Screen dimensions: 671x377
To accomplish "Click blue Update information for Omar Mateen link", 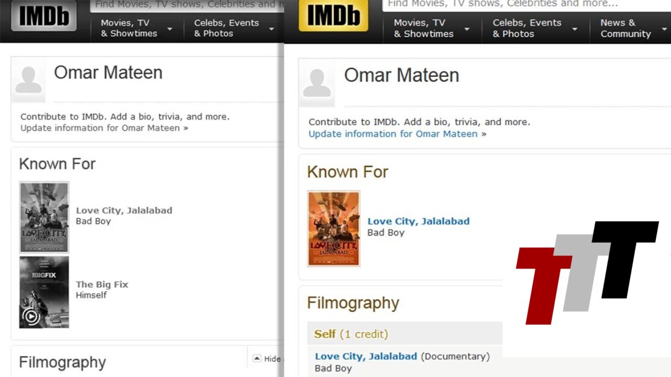I will click(393, 134).
